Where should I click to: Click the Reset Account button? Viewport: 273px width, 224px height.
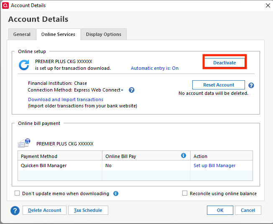pos(219,85)
